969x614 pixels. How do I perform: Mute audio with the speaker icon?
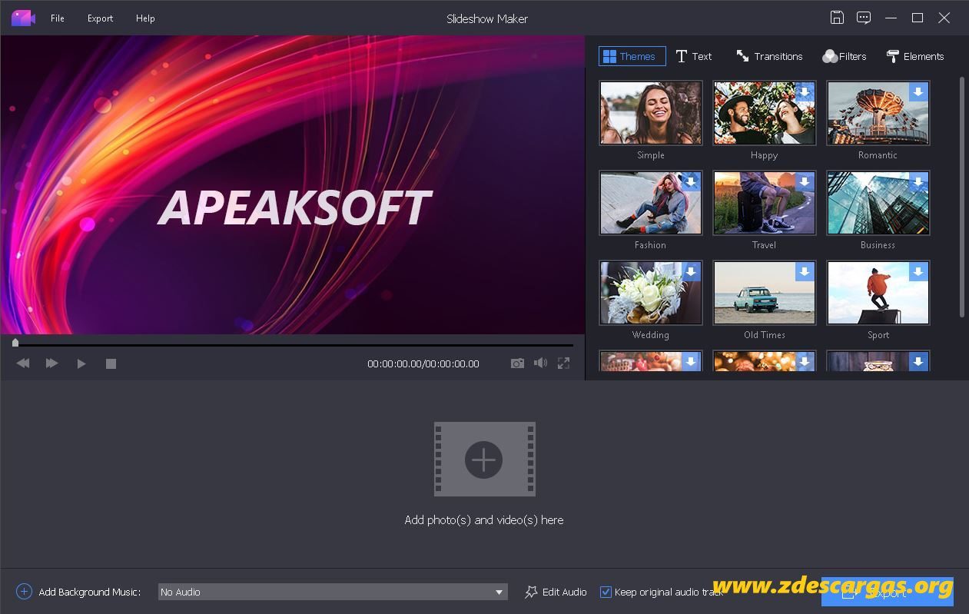541,363
